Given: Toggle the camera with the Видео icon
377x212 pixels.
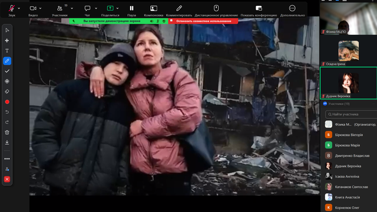Looking at the screenshot, I should click(33, 8).
